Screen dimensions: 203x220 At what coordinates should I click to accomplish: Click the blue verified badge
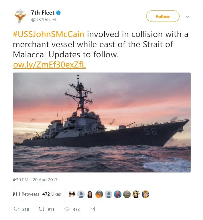(59, 13)
